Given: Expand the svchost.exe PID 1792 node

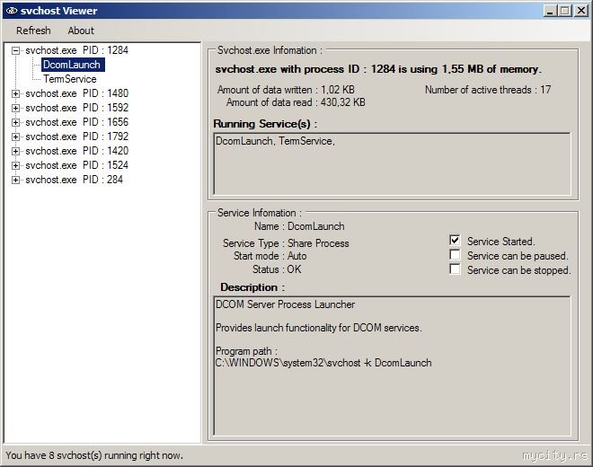Looking at the screenshot, I should coord(15,137).
